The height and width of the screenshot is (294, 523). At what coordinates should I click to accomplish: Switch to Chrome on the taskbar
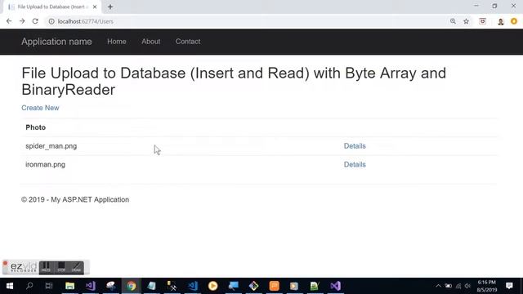coord(131,286)
